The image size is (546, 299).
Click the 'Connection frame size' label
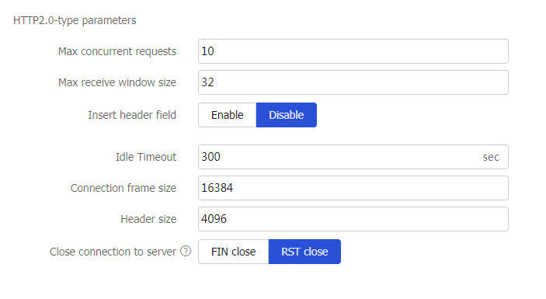(123, 188)
